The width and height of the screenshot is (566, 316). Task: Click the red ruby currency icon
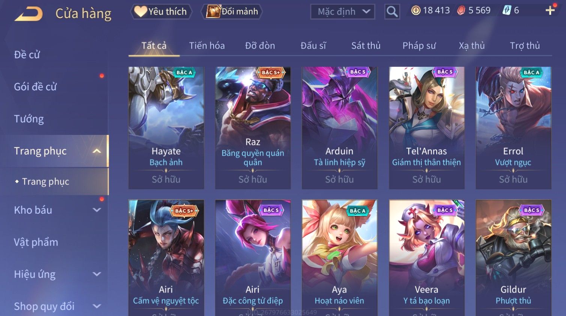coord(461,10)
